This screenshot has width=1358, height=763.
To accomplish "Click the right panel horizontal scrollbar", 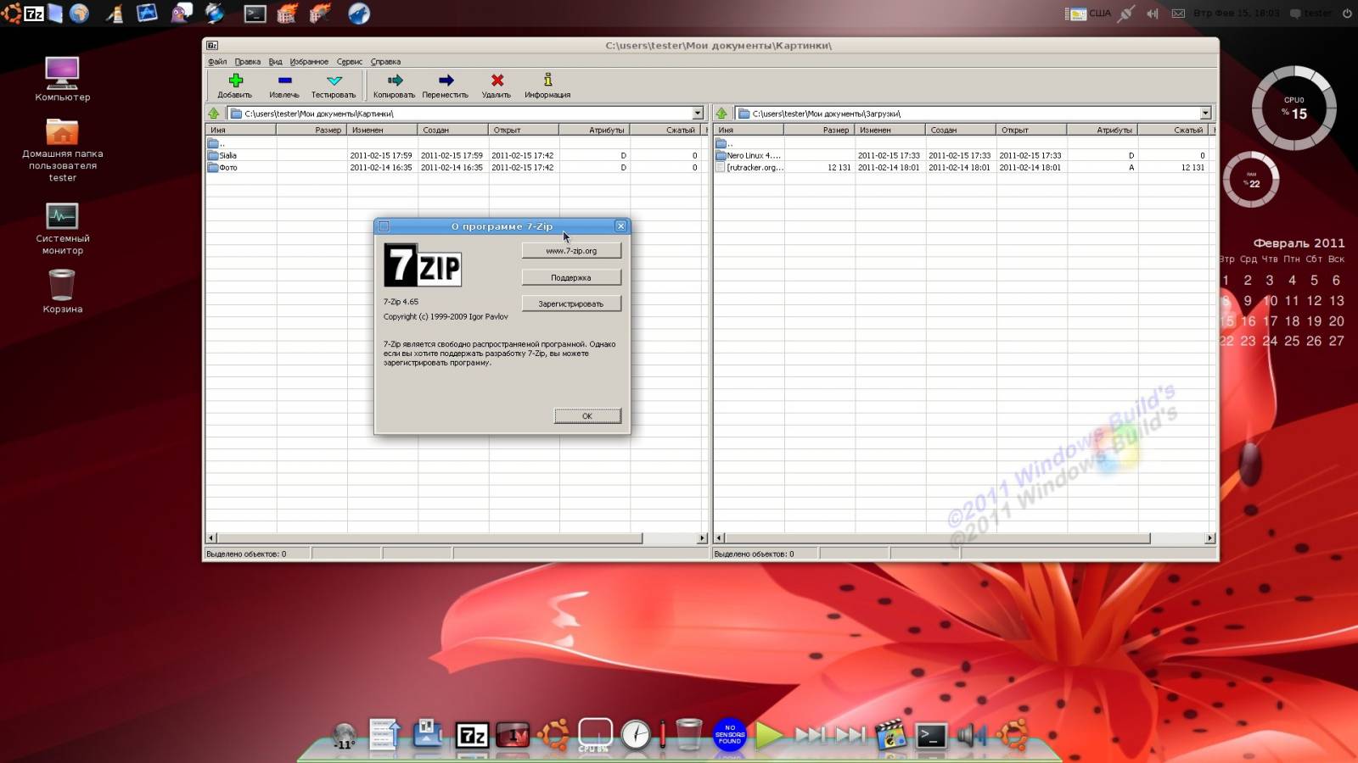I will coord(937,538).
